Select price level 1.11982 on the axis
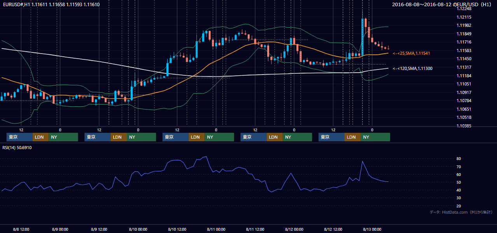 tap(464, 25)
